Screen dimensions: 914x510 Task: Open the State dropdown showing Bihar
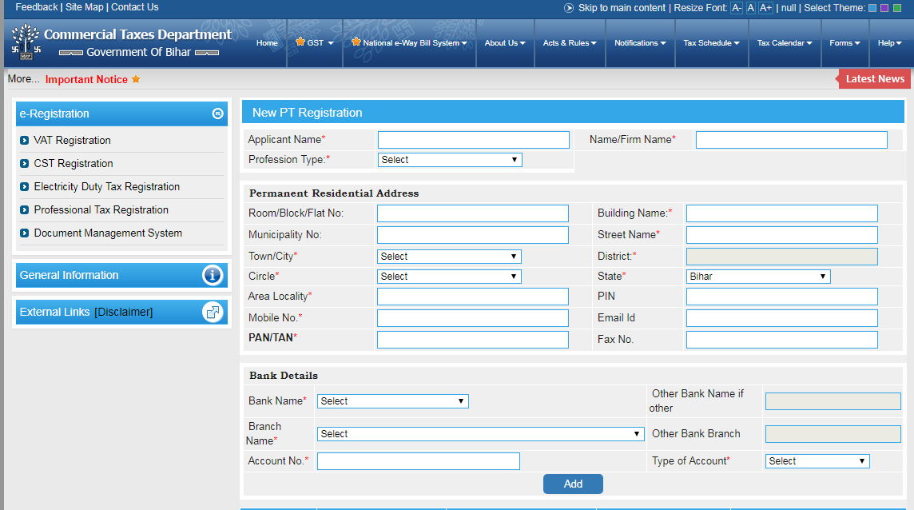pyautogui.click(x=757, y=275)
